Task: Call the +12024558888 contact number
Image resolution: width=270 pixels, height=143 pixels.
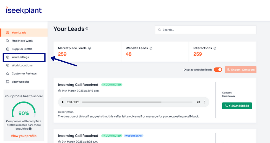Action: click(x=237, y=105)
